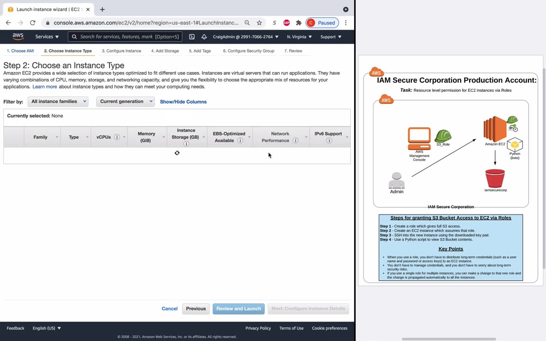This screenshot has width=546, height=341.
Task: Click the S extension icon
Action: 274,23
